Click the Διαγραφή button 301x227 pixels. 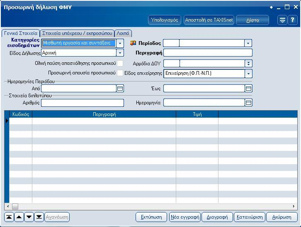(217, 217)
